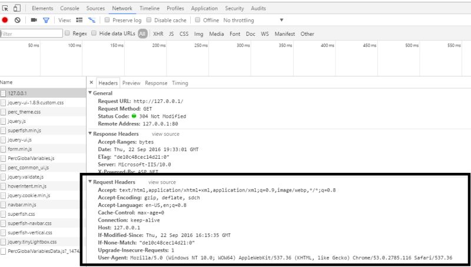471x267 pixels.
Task: Filter requests by Manifest type
Action: (284, 34)
